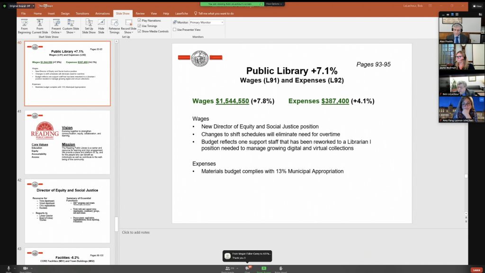Click the Zoom encryption shield icon
The width and height of the screenshot is (485, 273).
[4, 6]
